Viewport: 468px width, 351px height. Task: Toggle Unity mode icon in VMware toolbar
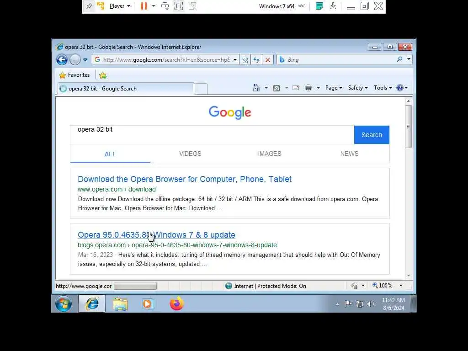pos(192,6)
